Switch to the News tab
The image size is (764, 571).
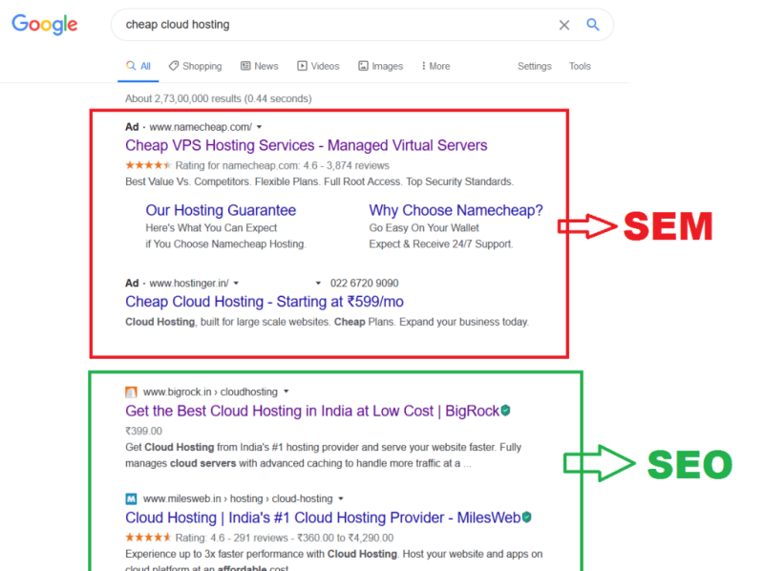point(259,66)
